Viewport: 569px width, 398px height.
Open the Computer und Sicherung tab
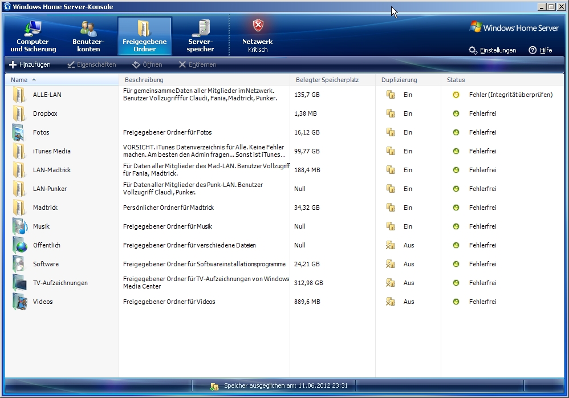pos(33,36)
